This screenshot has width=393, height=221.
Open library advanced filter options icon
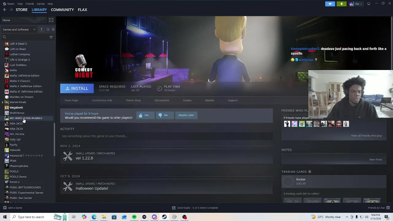[x=51, y=37]
